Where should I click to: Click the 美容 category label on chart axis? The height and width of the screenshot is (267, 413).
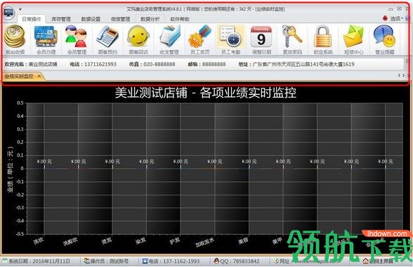click(243, 240)
